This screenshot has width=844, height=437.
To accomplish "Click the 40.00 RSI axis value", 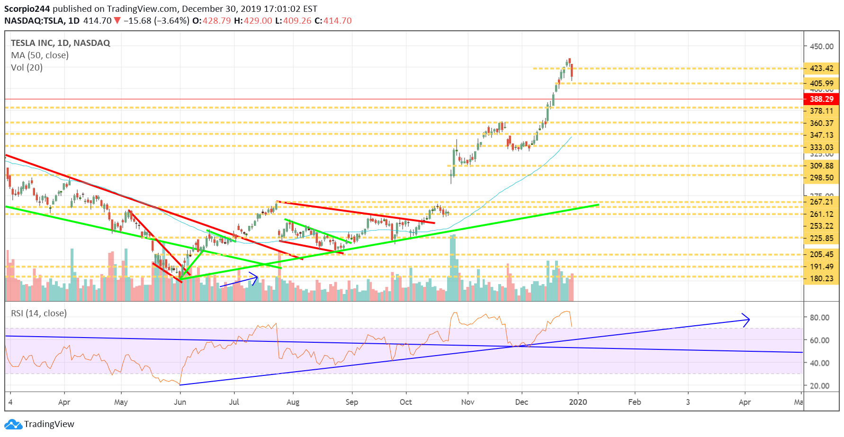I will click(x=819, y=363).
